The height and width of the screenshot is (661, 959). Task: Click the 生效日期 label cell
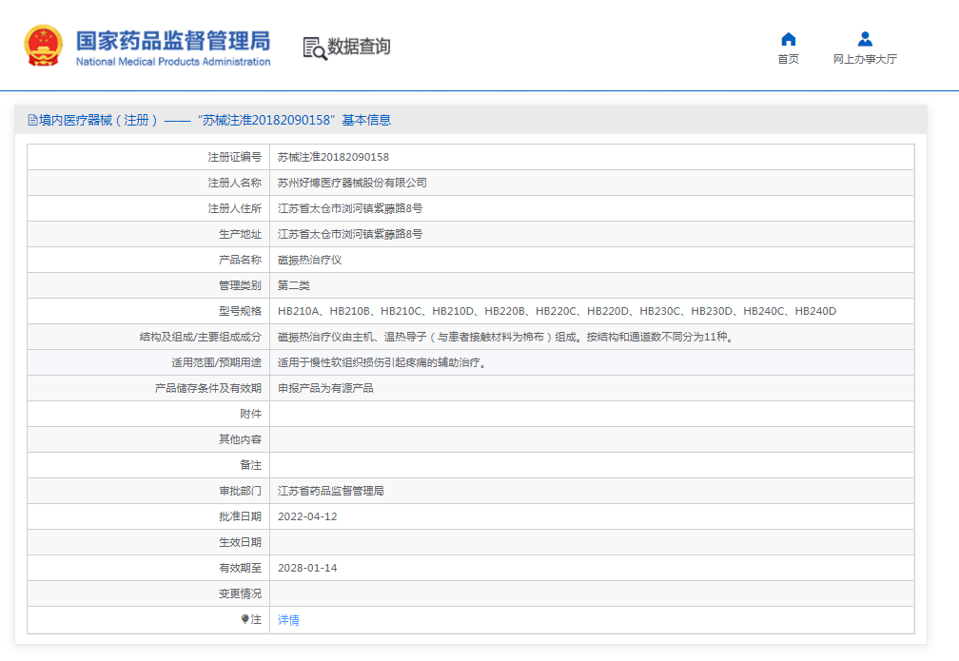[148, 542]
